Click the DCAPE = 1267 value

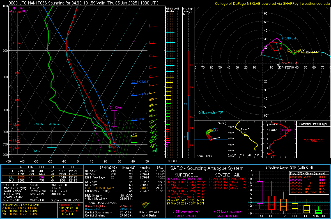pos(12,197)
